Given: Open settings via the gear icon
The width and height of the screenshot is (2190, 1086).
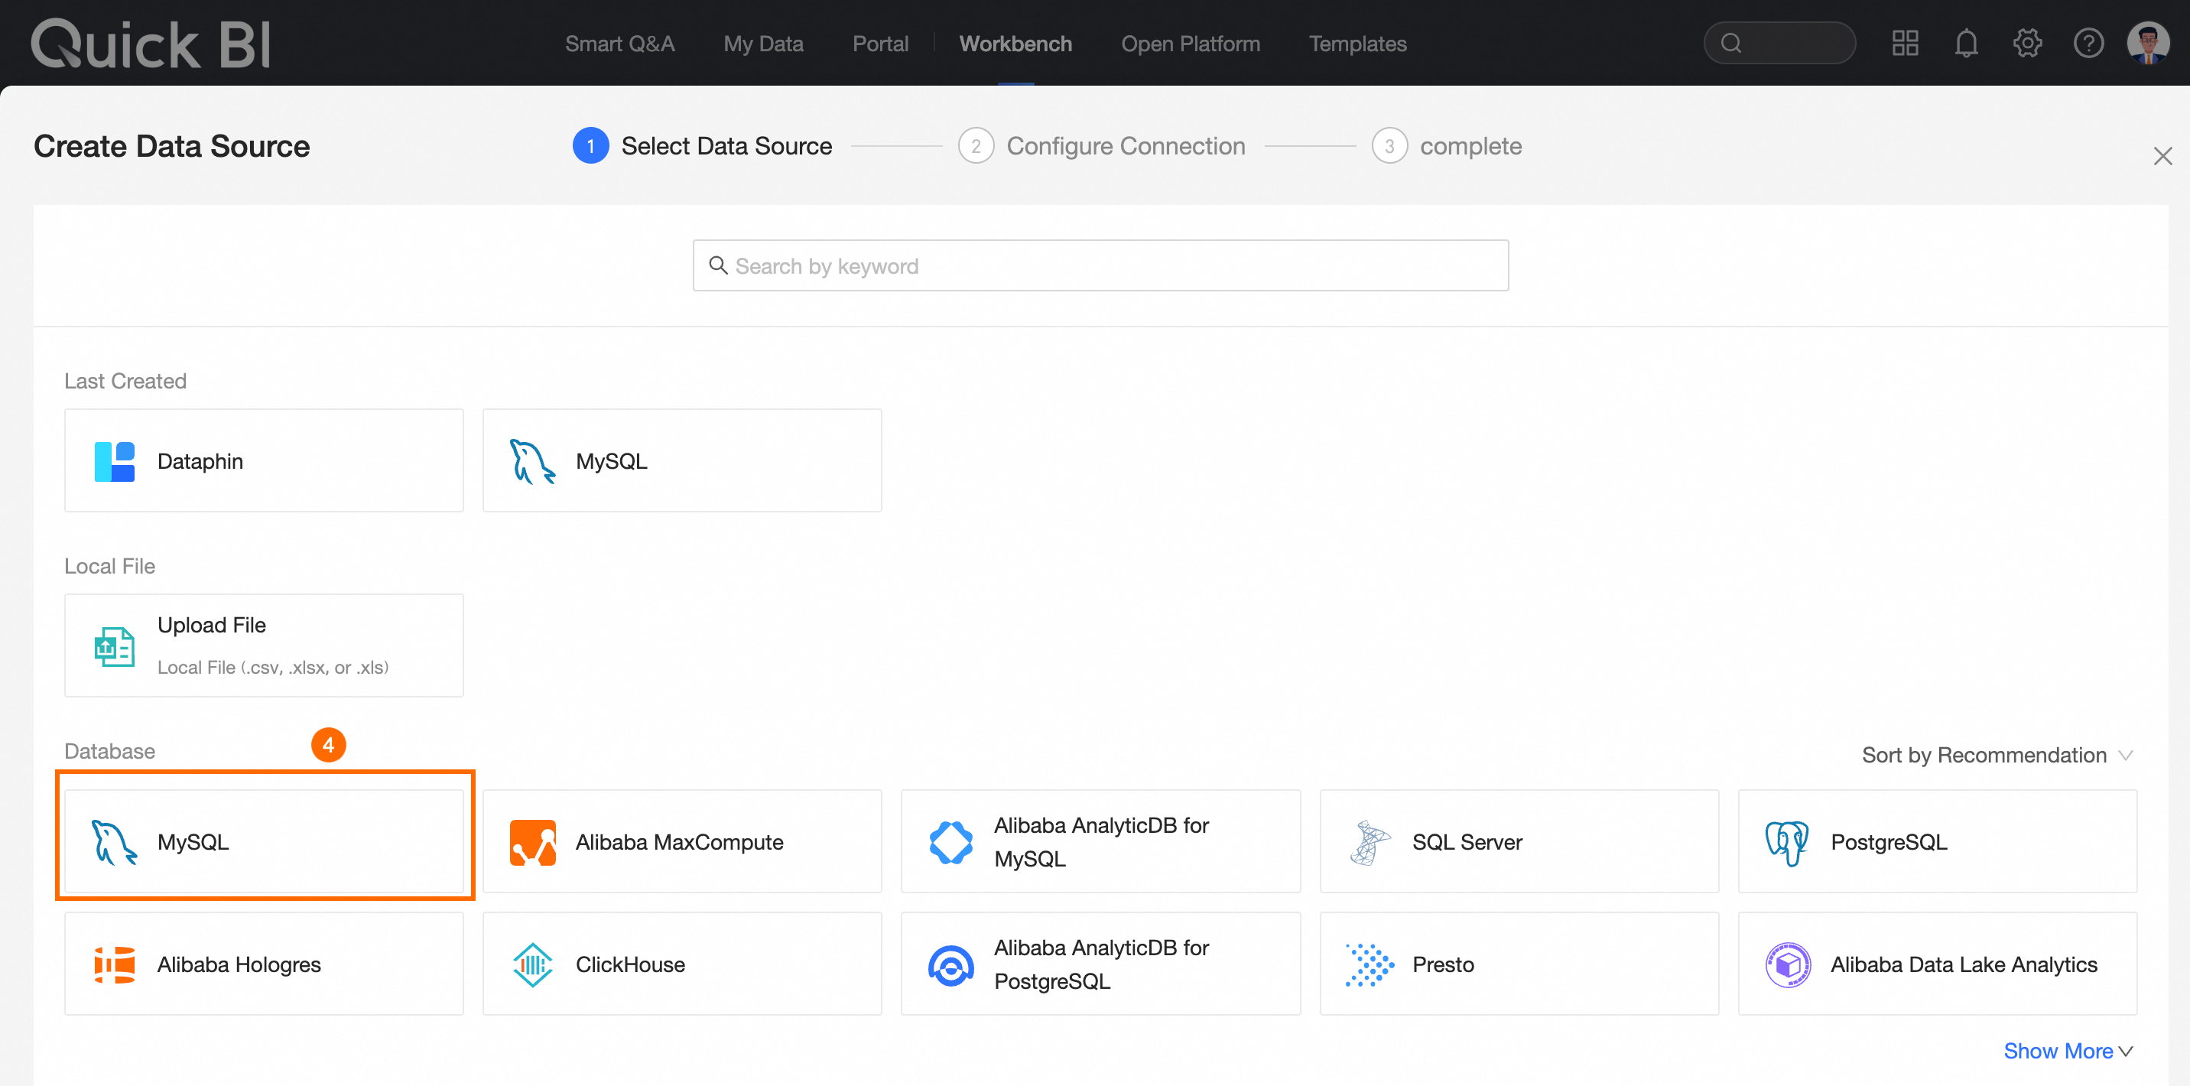Looking at the screenshot, I should coord(2027,44).
